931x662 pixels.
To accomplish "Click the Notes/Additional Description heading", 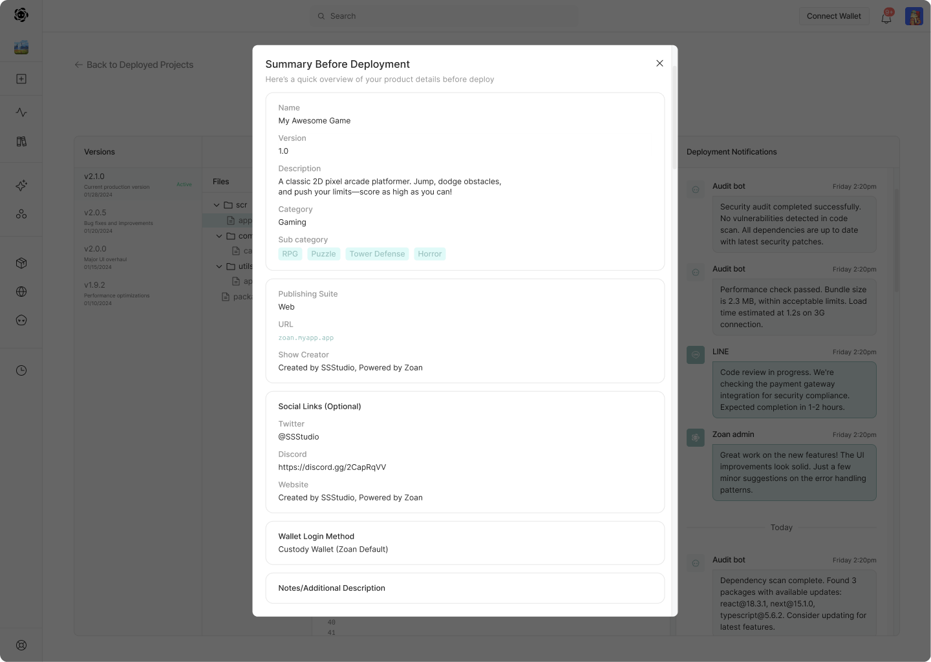I will 332,588.
